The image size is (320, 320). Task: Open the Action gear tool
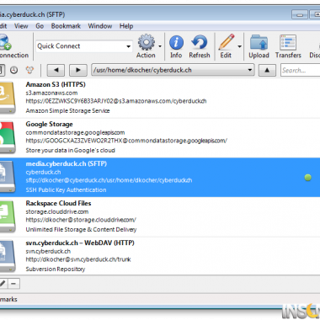(146, 42)
